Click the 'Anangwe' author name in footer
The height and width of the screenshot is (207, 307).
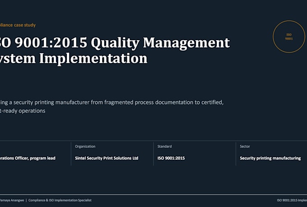click(x=17, y=200)
